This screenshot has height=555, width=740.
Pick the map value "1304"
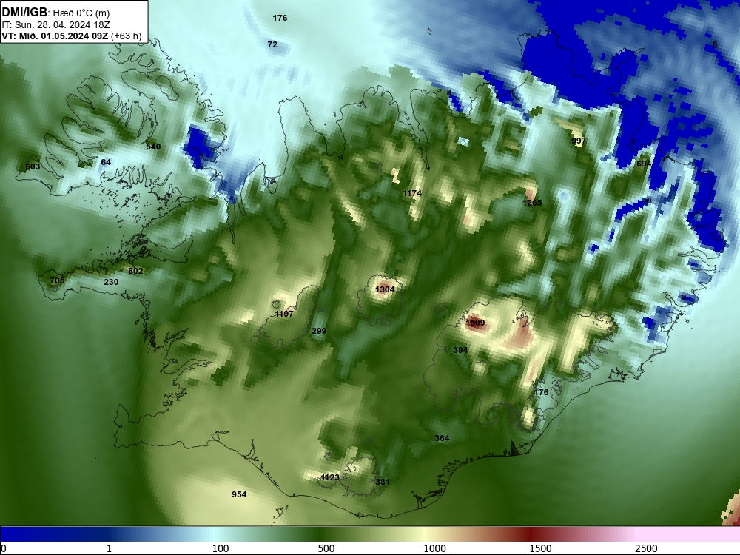tap(385, 289)
